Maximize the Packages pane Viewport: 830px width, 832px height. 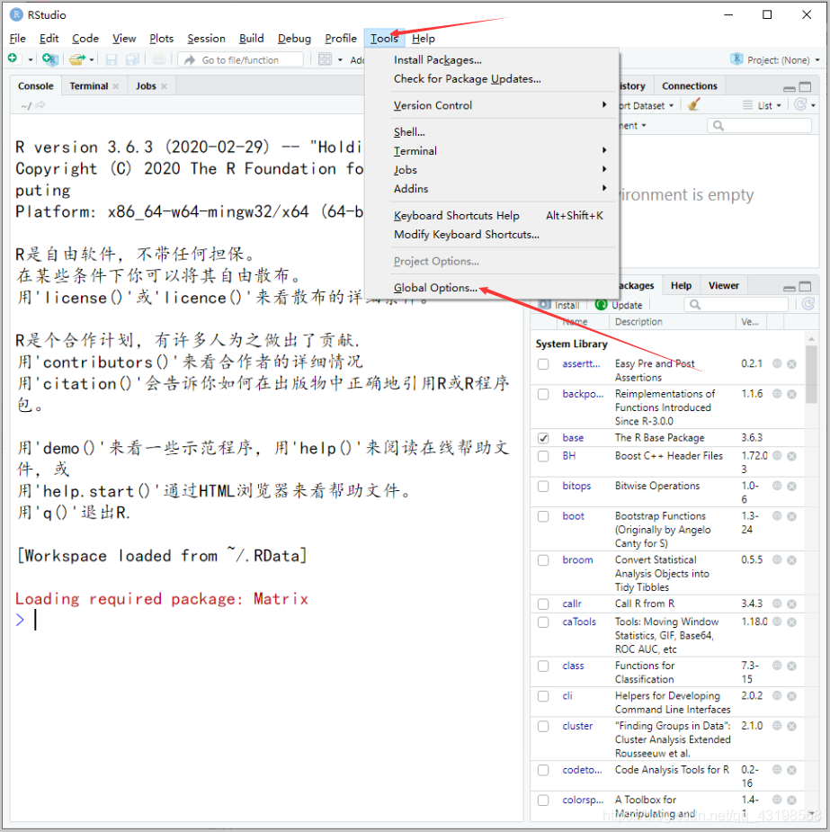[x=805, y=287]
